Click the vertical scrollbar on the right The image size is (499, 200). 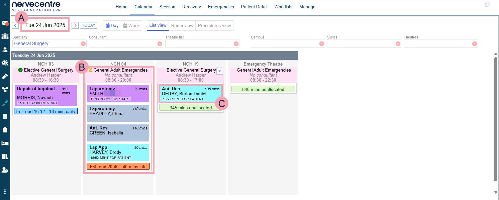pos(496,117)
